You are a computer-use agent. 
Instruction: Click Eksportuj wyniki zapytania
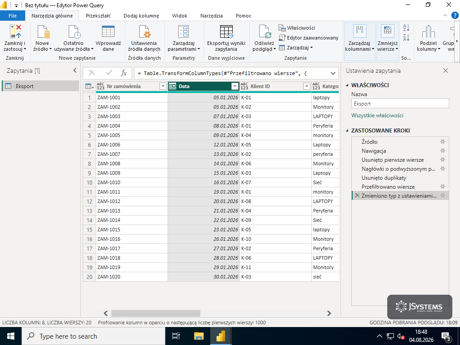coord(226,38)
